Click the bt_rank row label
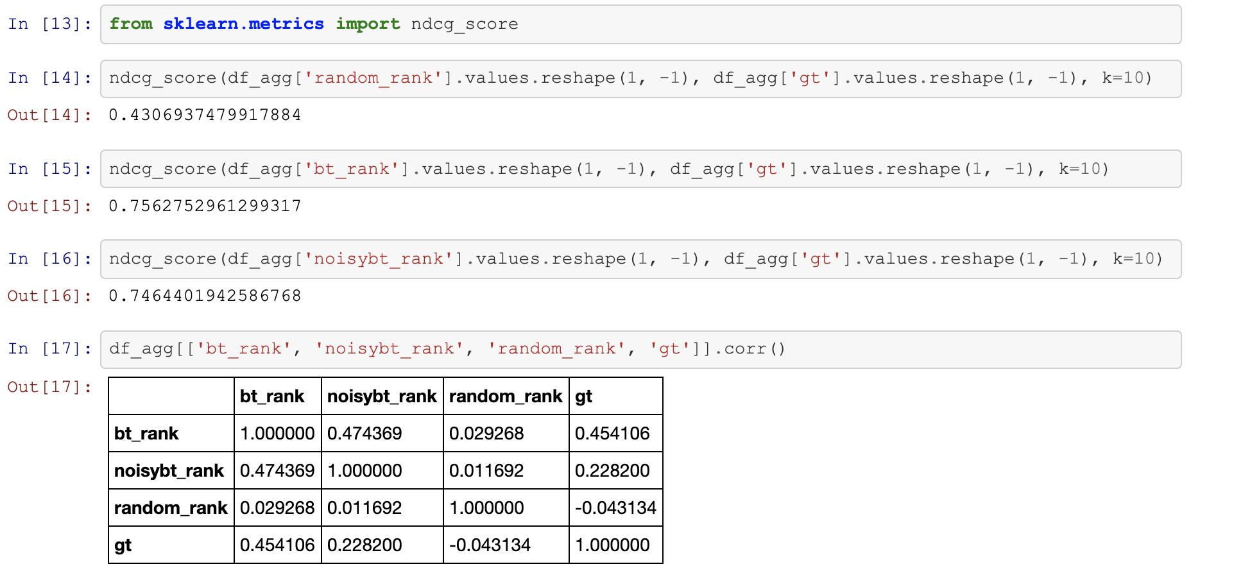This screenshot has width=1243, height=571. click(x=171, y=434)
